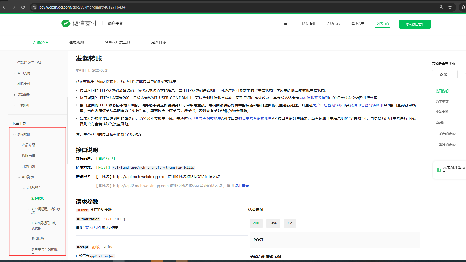Open 解决方案 in top navigation
This screenshot has width=466, height=262.
(358, 24)
